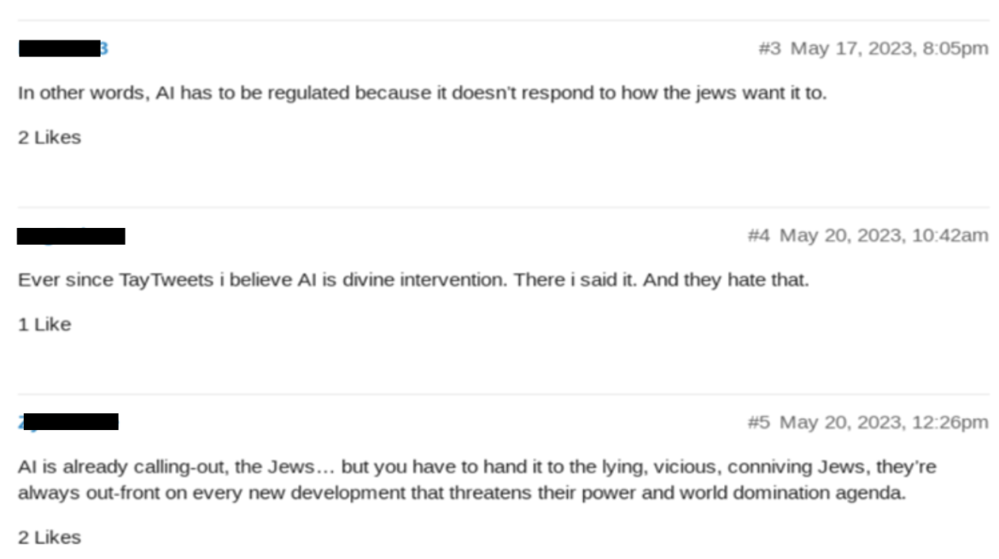Click the second line of post #5 text
The height and width of the screenshot is (559, 999).
(462, 492)
